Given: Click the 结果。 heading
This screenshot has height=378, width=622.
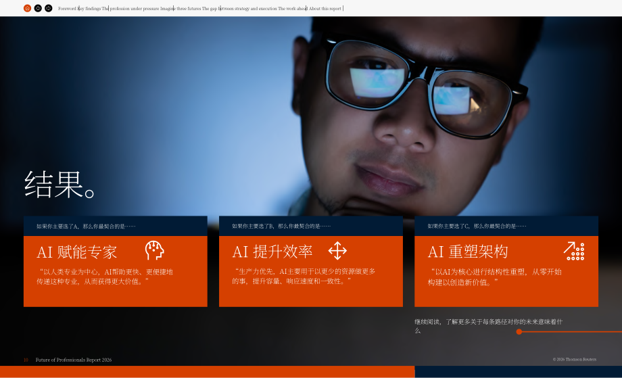Looking at the screenshot, I should [59, 185].
